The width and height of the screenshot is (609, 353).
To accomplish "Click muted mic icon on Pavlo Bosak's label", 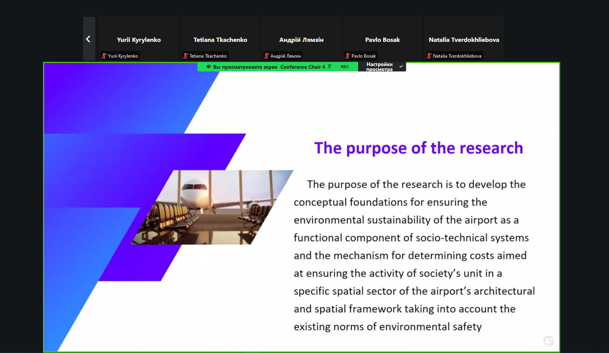I will coord(347,56).
